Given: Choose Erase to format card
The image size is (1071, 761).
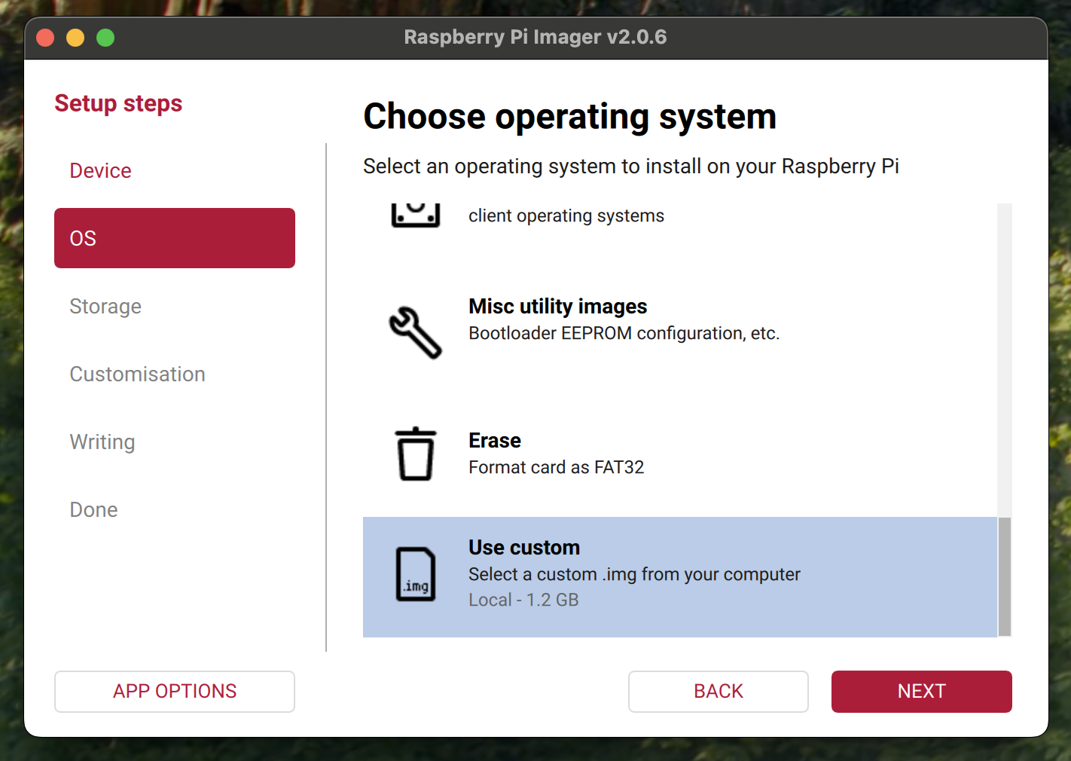Looking at the screenshot, I should [680, 454].
